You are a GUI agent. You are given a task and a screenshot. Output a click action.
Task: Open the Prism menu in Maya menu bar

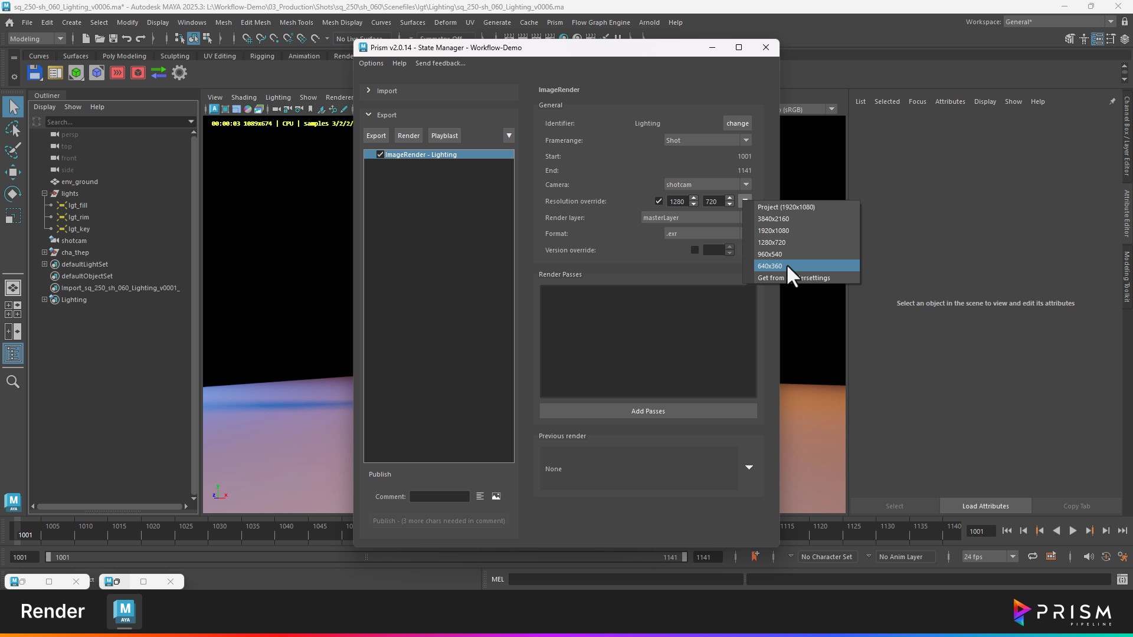[x=555, y=22]
